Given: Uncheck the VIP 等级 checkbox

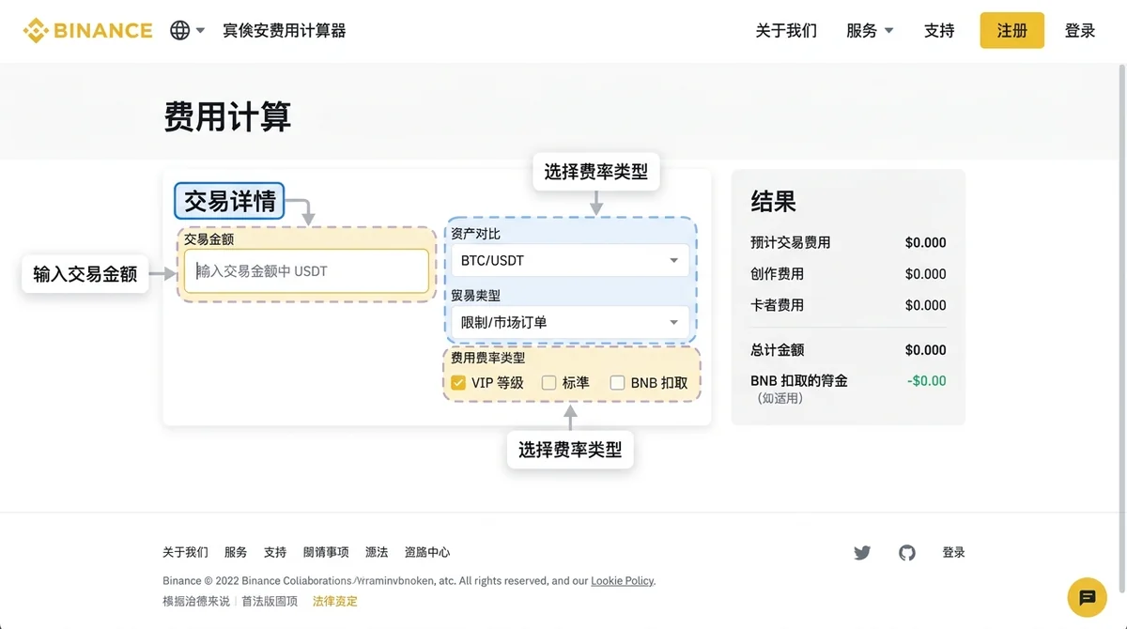Looking at the screenshot, I should [458, 383].
